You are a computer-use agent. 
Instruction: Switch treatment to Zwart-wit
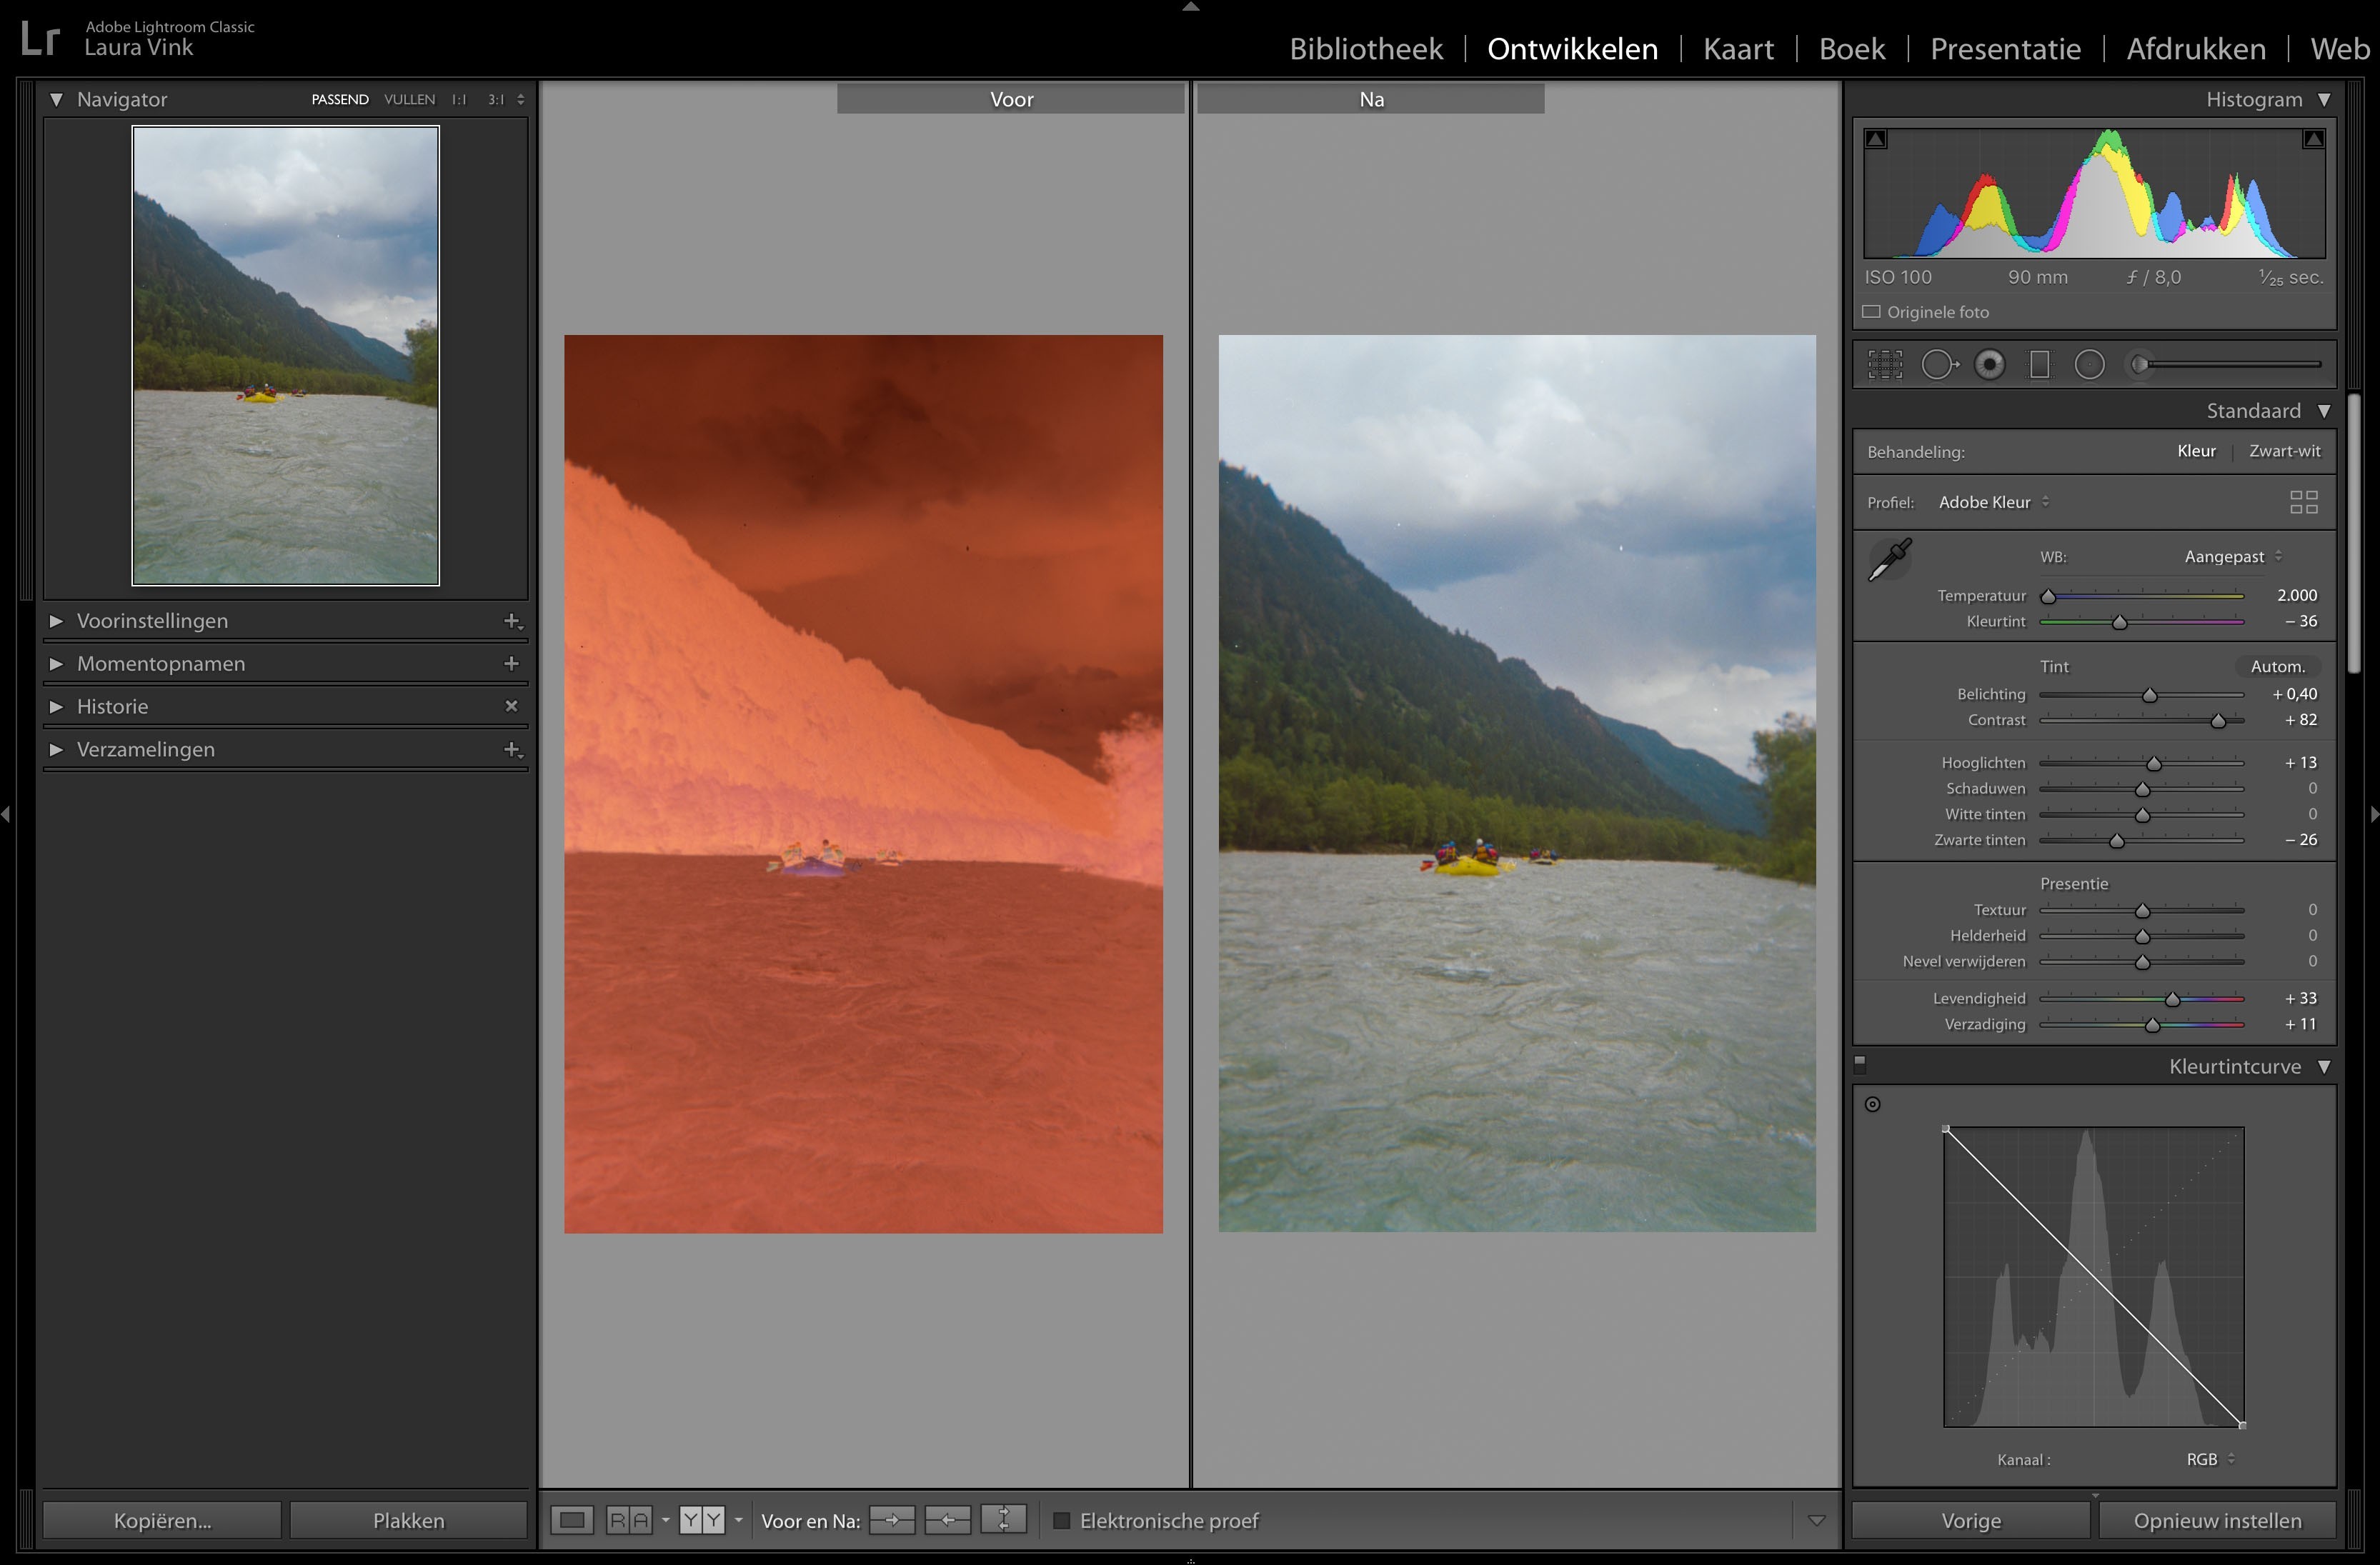pos(2285,450)
